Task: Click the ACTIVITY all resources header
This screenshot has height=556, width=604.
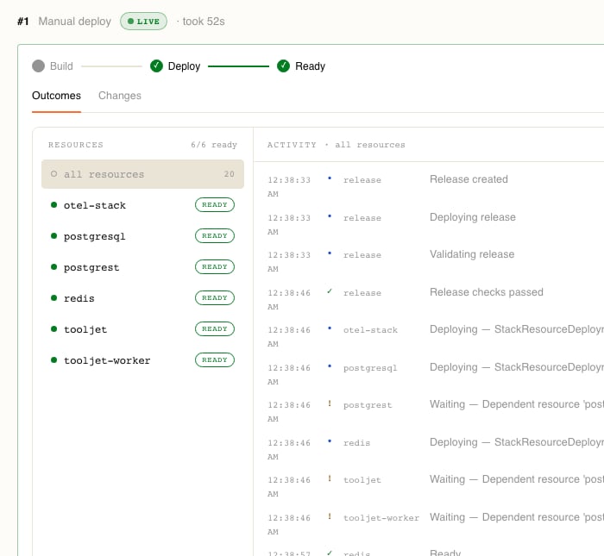Action: tap(336, 145)
